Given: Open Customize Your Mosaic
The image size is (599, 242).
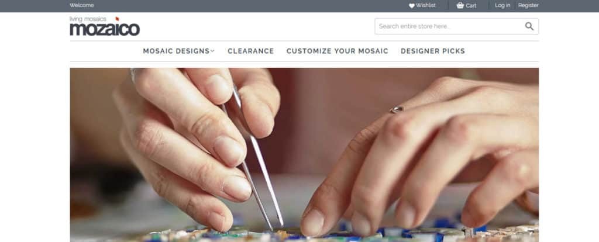Looking at the screenshot, I should pos(338,51).
